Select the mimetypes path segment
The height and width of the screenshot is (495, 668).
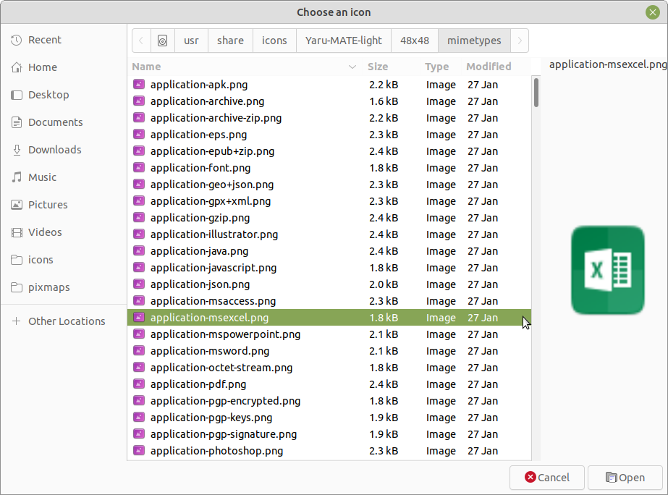[x=474, y=41]
